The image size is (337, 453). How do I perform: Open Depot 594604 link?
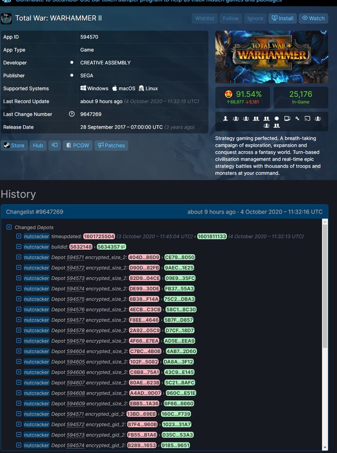click(x=76, y=351)
